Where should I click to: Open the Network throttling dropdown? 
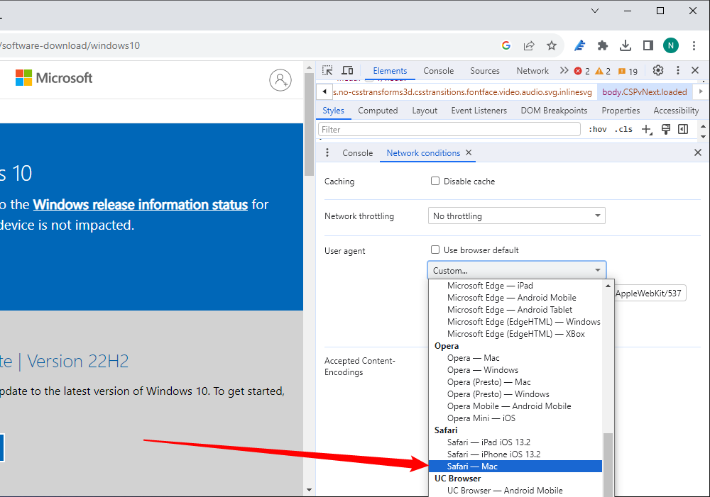pos(517,216)
